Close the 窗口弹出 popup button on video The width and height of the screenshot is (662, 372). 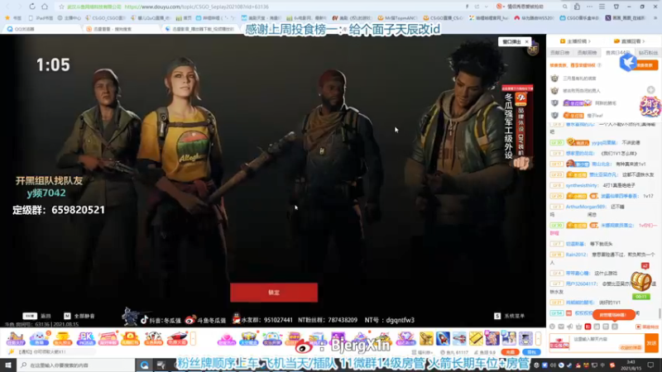click(x=526, y=42)
